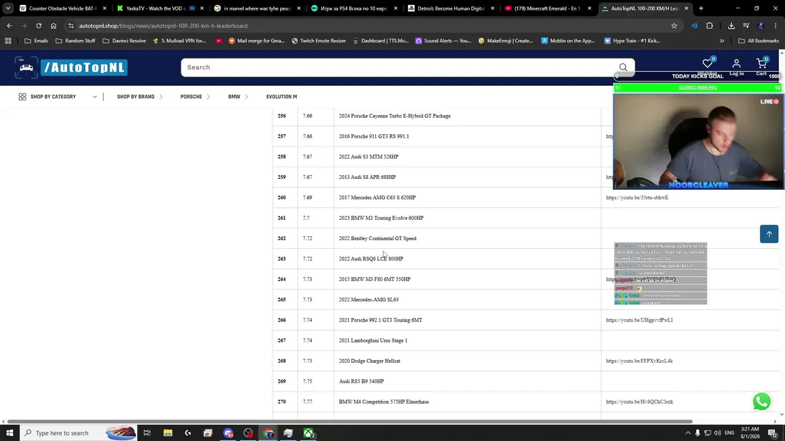This screenshot has width=785, height=441.
Task: Select the 2022 Bentley Continental GT Speed text
Action: point(378,239)
